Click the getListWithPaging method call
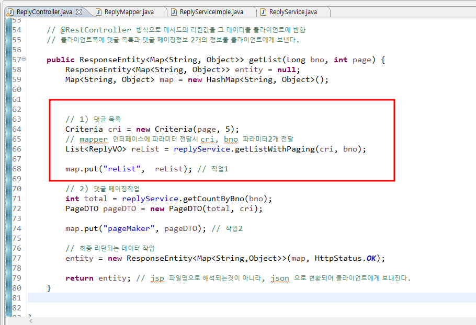This screenshot has width=476, height=325. [x=275, y=149]
